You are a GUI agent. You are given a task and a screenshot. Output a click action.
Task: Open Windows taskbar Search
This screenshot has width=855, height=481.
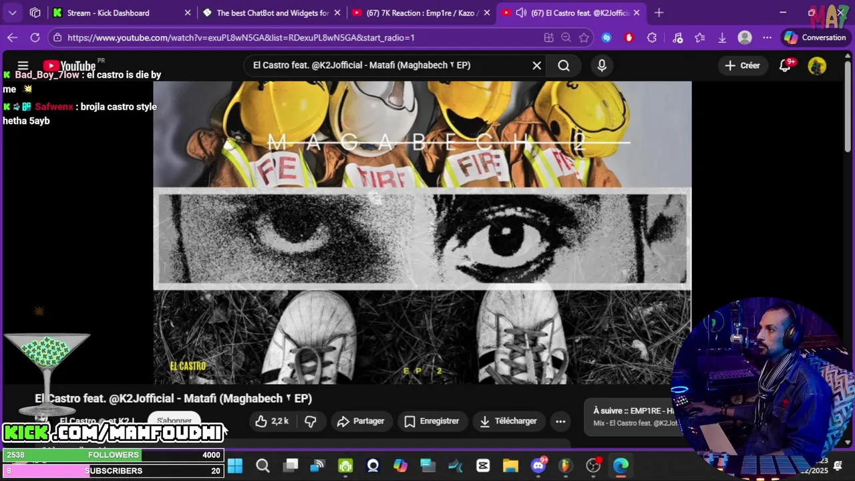(x=263, y=466)
